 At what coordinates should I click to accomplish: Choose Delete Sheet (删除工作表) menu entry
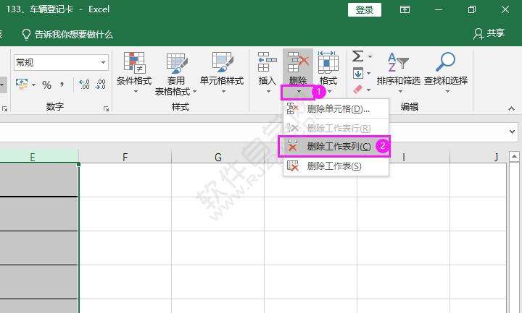coord(336,166)
